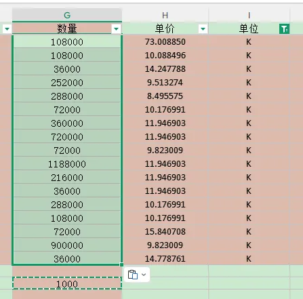
Task: Select the unit price cell 14.778761
Action: 165,258
